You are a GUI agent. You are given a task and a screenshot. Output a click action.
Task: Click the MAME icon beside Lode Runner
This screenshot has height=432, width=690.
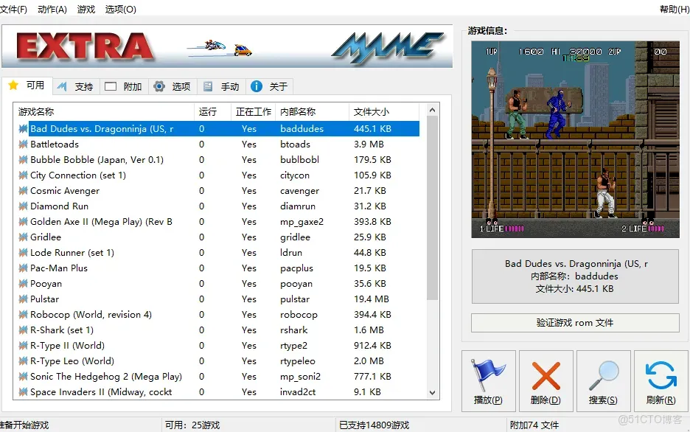[x=24, y=253]
